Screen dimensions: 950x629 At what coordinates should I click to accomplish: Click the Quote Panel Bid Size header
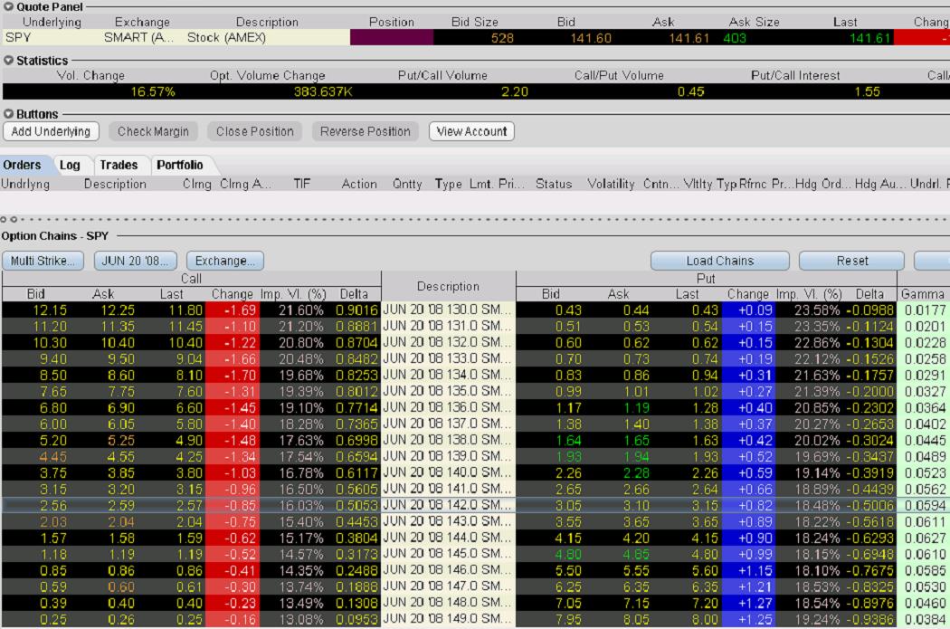[x=474, y=22]
